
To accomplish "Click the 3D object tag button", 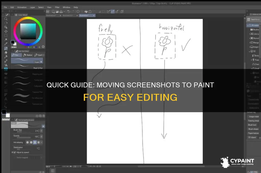I will [252, 137].
